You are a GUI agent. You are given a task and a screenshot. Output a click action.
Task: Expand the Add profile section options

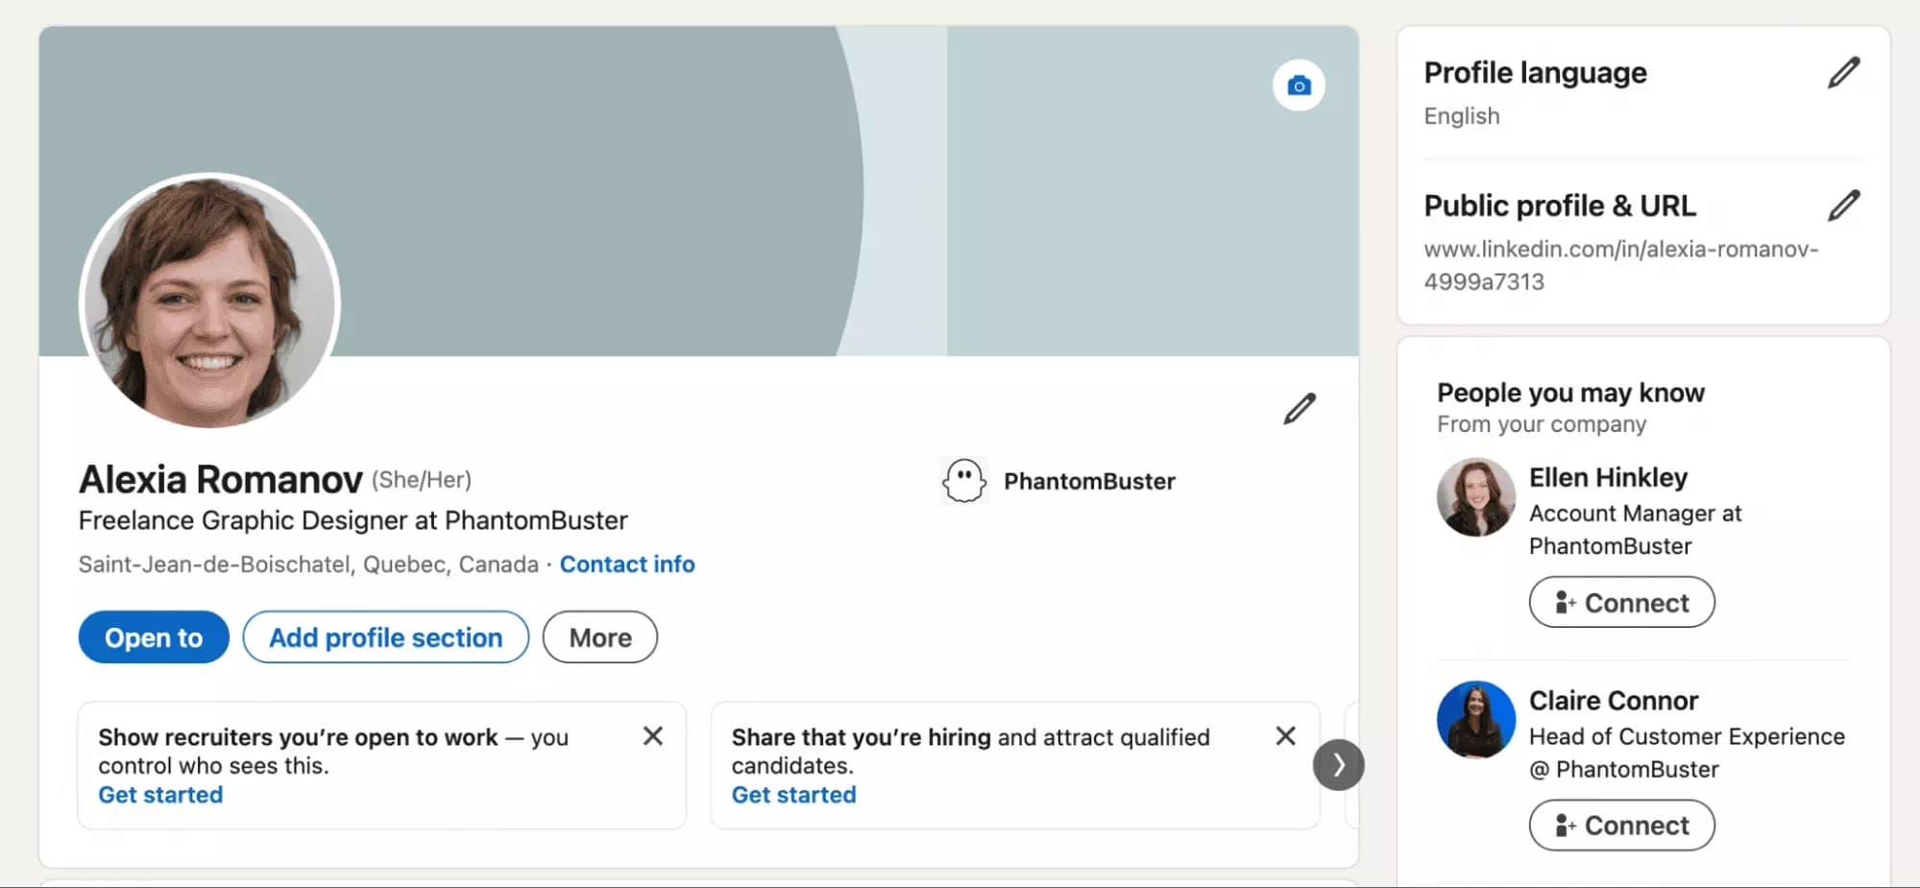385,636
